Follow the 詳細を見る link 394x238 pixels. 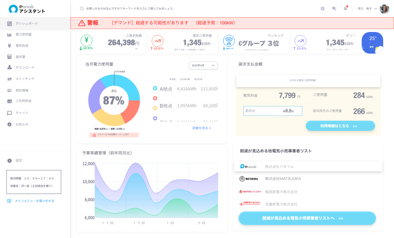(x=202, y=128)
